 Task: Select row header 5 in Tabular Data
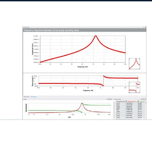(115, 110)
